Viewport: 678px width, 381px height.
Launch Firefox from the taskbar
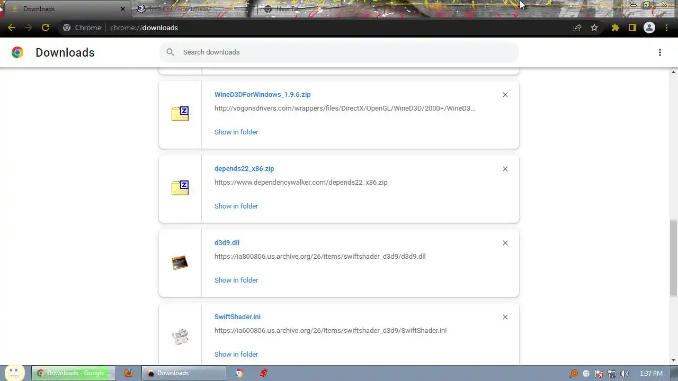(x=129, y=373)
